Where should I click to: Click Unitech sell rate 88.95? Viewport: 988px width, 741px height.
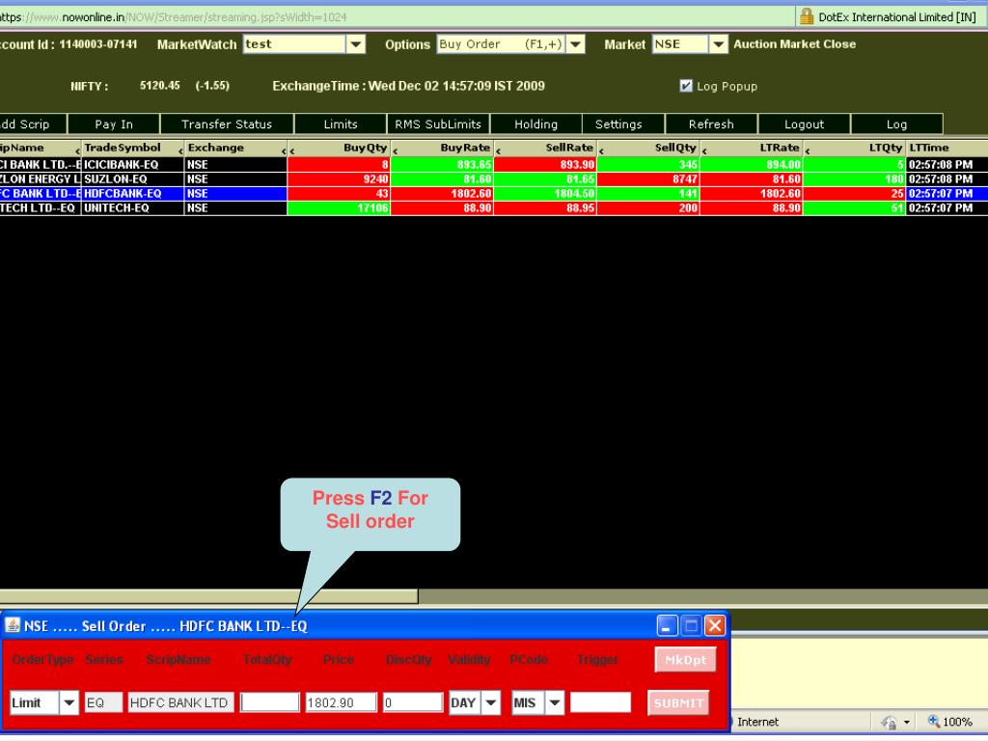point(546,208)
